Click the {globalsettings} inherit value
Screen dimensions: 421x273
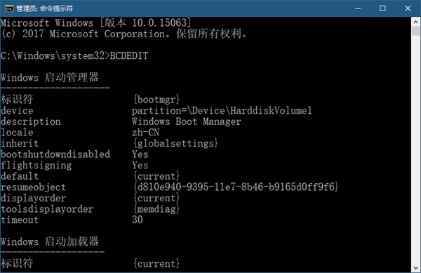(x=175, y=143)
